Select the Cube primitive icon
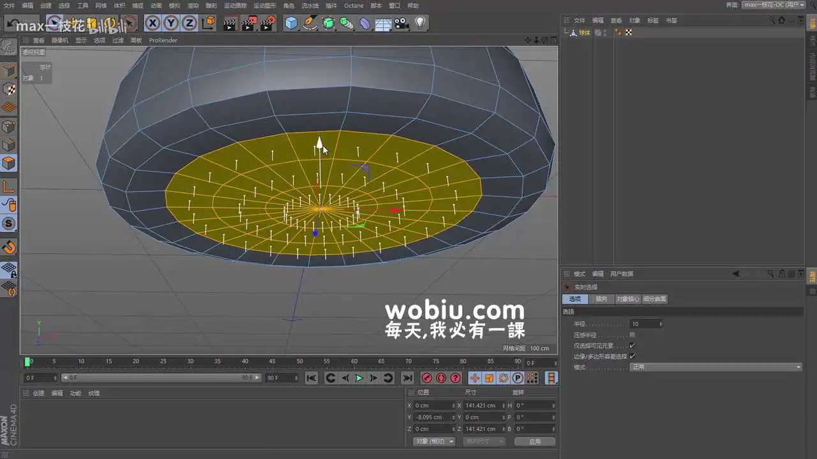Screen dimensions: 817x459 click(292, 24)
